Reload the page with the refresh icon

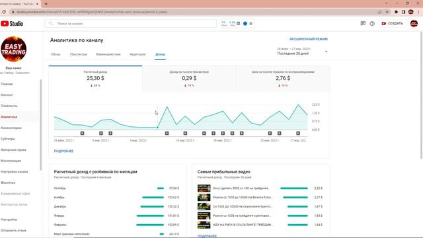[x=4, y=12]
